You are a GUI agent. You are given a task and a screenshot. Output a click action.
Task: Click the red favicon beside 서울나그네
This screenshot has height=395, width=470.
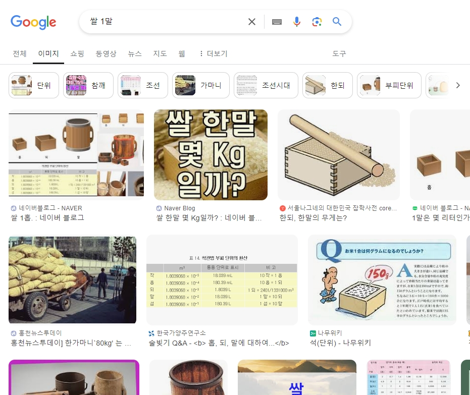tap(282, 208)
